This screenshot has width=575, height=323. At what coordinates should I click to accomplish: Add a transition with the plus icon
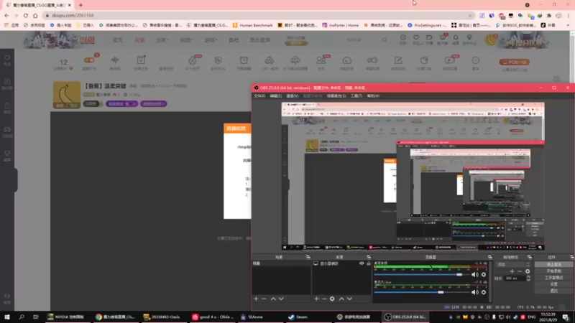tap(512, 271)
